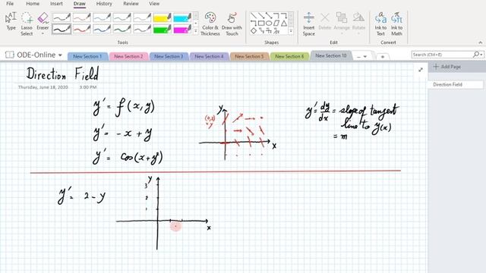The height and width of the screenshot is (273, 486).
Task: Convert handwriting with Ink to Text
Action: 380,24
